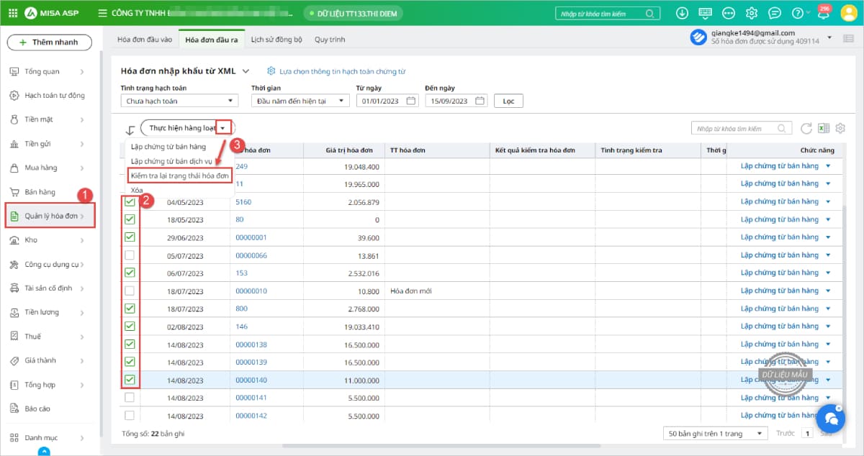Choose Xóa from the batch menu
Viewport: 864px width, 456px height.
pos(137,190)
